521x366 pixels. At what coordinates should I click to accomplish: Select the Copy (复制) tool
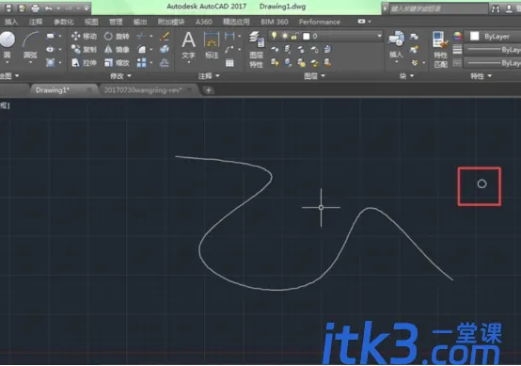click(x=84, y=50)
